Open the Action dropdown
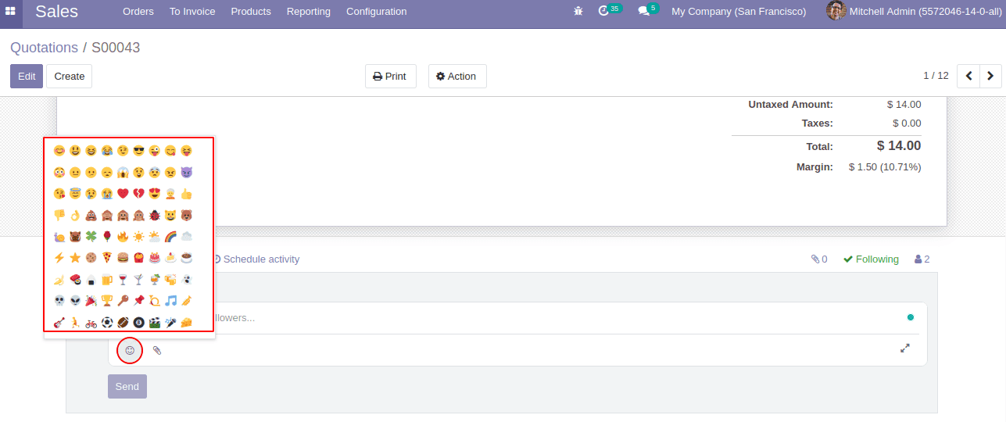 tap(457, 76)
